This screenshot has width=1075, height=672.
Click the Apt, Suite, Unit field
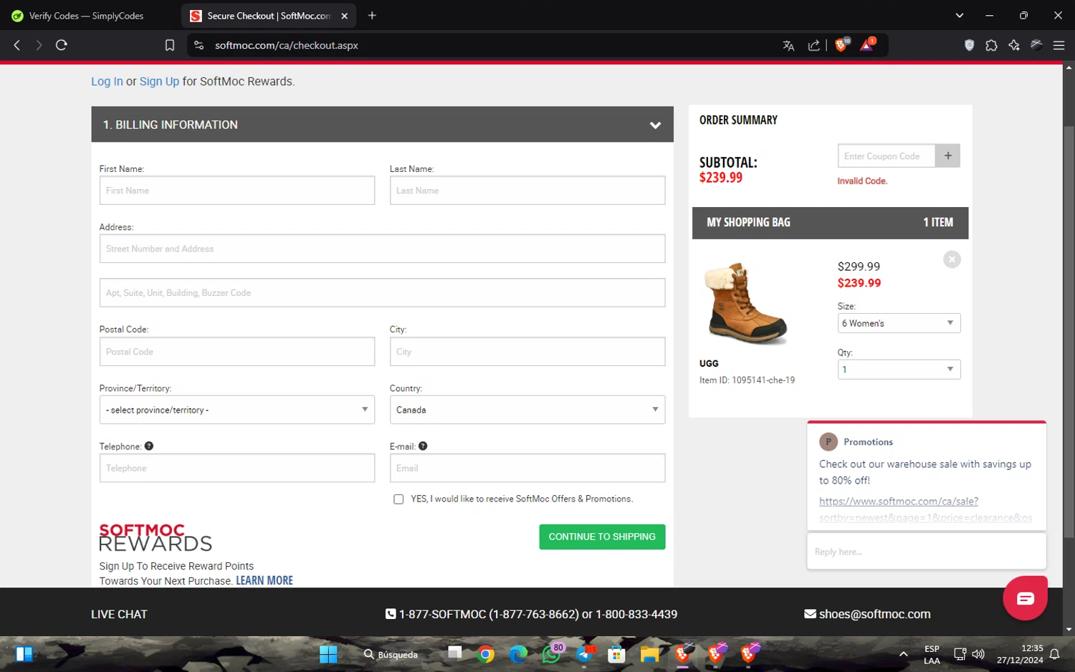pos(382,292)
